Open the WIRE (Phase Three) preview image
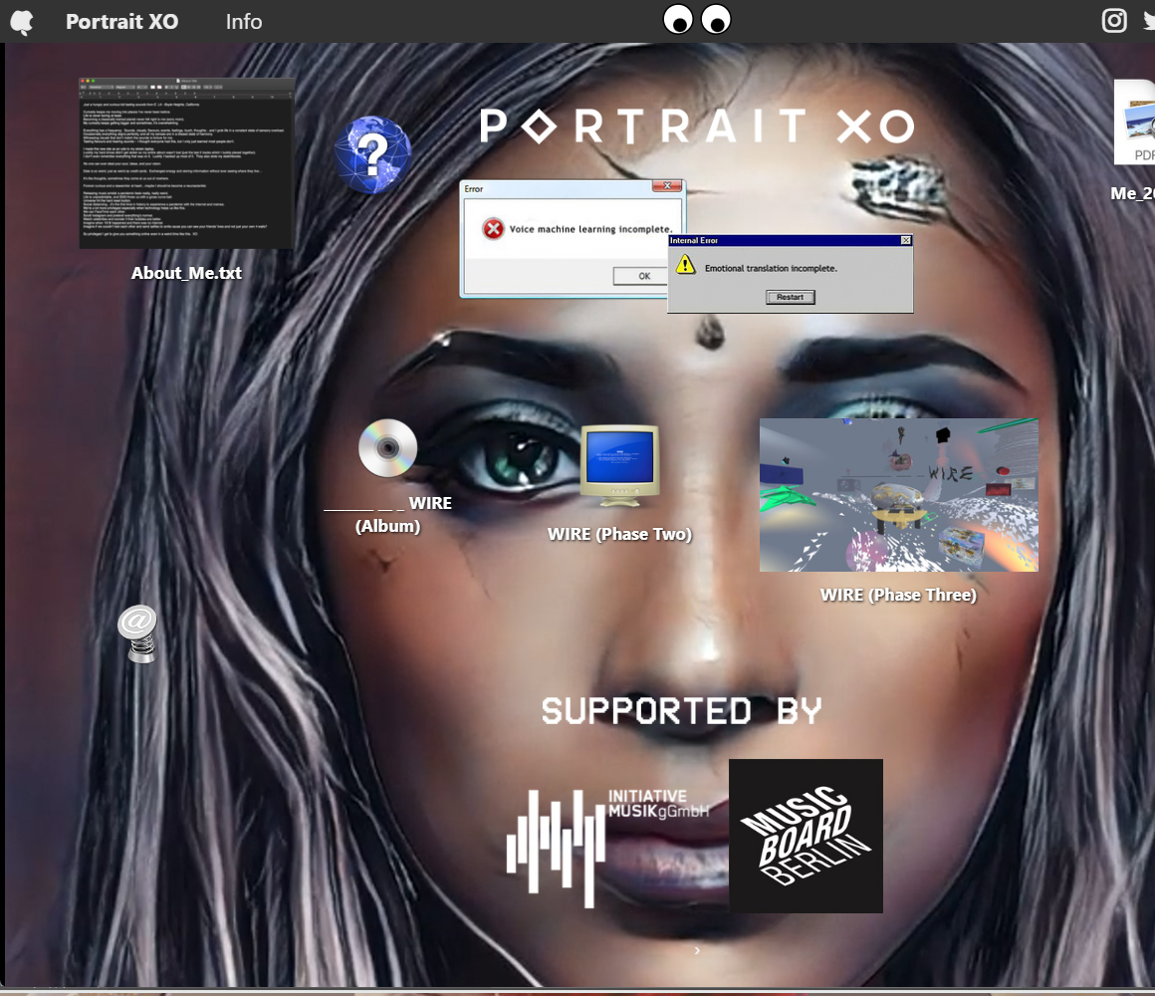 tap(898, 495)
